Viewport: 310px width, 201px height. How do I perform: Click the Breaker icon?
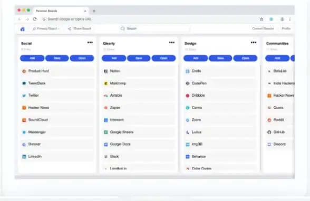(x=24, y=144)
